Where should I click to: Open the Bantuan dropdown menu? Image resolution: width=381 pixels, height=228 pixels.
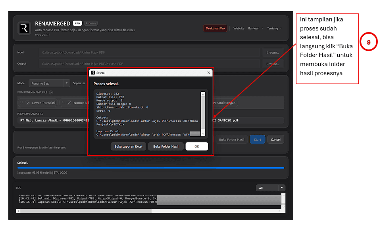tap(255, 28)
